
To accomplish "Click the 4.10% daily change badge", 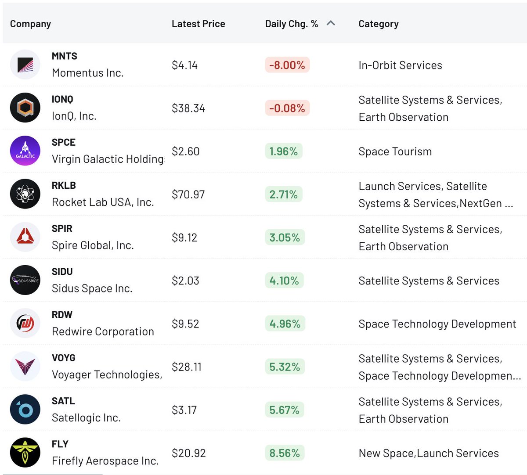I will 284,281.
